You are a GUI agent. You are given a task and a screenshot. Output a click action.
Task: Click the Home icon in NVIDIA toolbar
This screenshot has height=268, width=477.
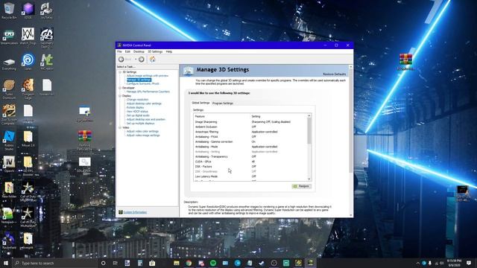(152, 60)
